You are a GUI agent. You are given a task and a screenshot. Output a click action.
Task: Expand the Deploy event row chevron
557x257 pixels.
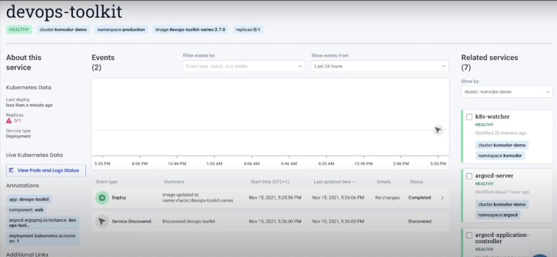tap(442, 198)
